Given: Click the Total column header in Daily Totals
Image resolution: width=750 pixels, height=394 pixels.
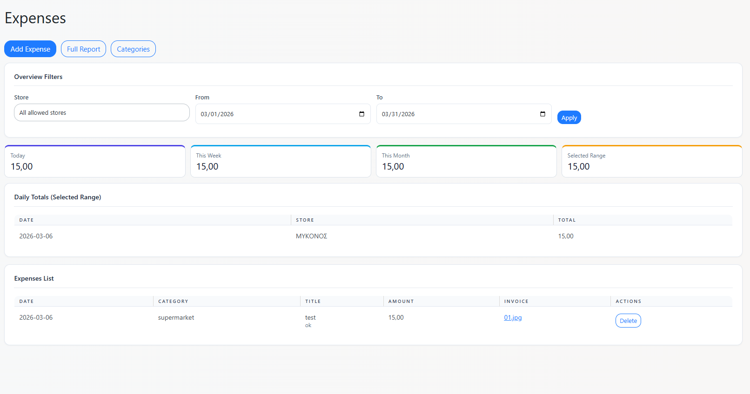Looking at the screenshot, I should tap(567, 220).
